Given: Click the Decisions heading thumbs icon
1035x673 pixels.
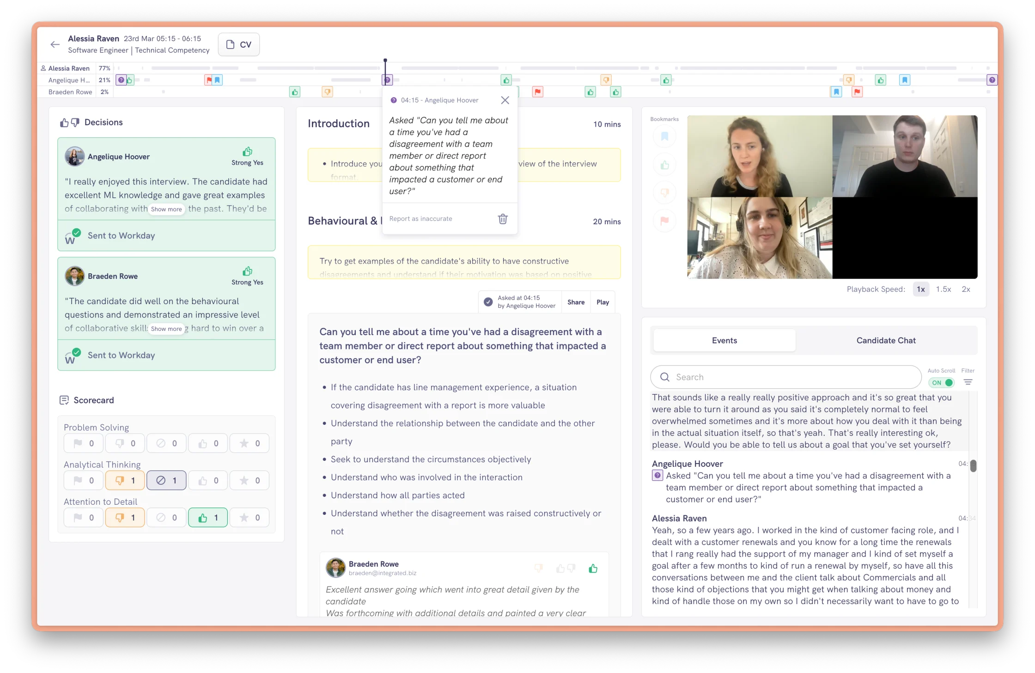Looking at the screenshot, I should [69, 122].
